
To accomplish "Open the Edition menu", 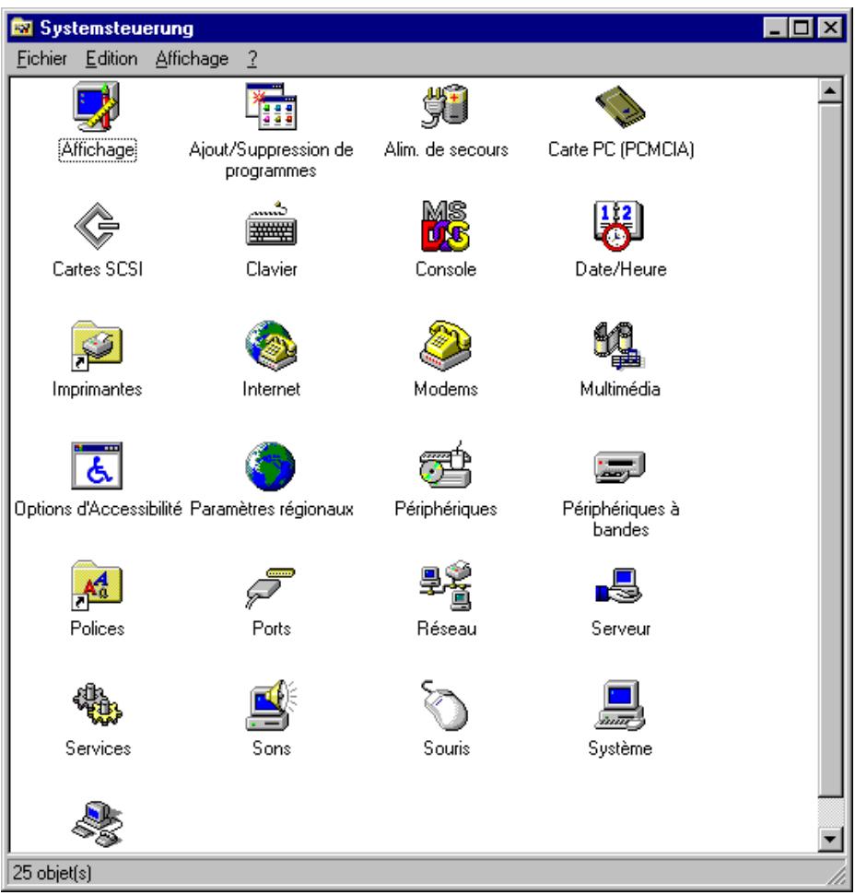I will pyautogui.click(x=111, y=59).
